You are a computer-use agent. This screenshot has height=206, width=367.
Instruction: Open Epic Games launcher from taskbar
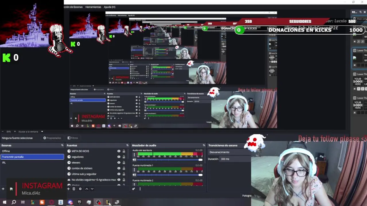coord(79,202)
